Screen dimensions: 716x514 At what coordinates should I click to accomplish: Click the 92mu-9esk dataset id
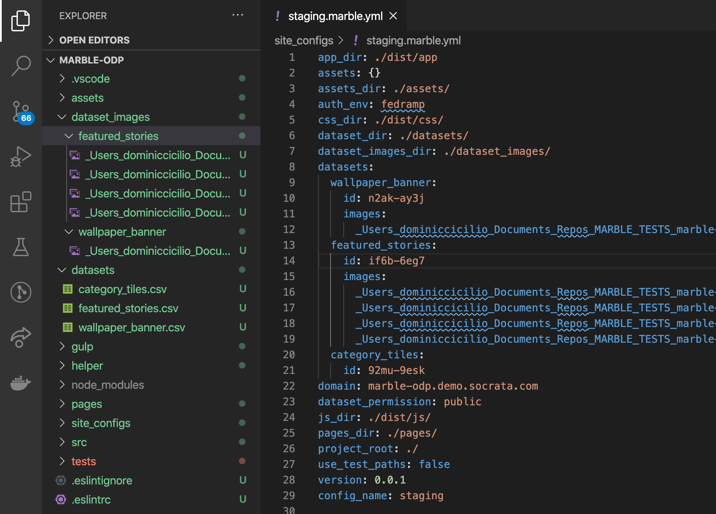tap(396, 370)
